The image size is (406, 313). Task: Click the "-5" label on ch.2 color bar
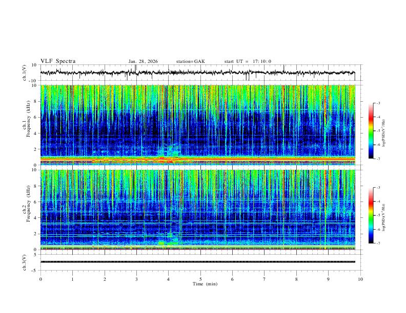(x=378, y=215)
